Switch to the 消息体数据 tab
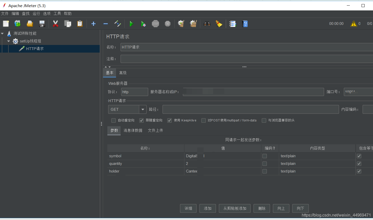373x220 pixels. 133,130
